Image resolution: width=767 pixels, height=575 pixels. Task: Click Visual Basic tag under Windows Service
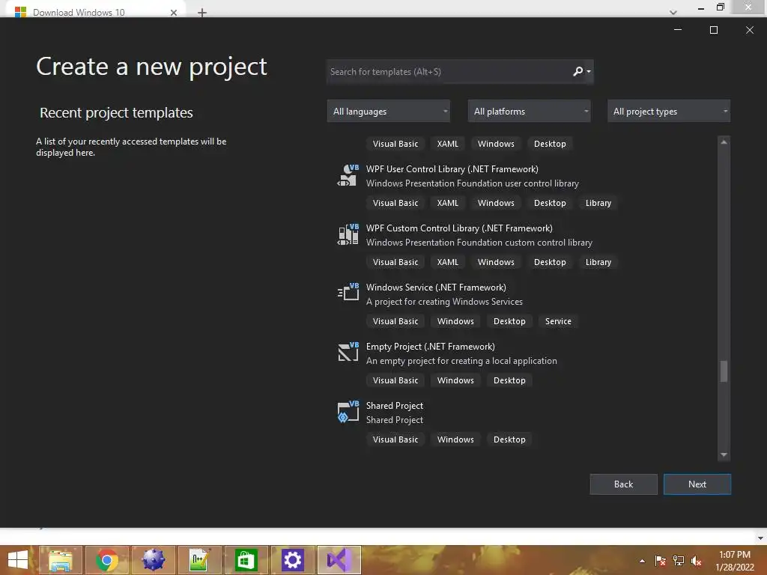pos(395,321)
